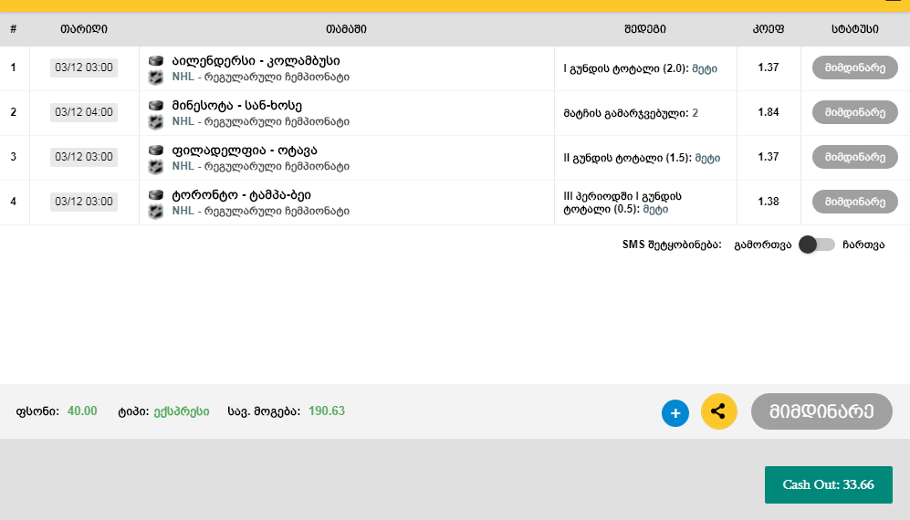Click the კოეფ column header
Image resolution: width=910 pixels, height=520 pixels.
769,29
